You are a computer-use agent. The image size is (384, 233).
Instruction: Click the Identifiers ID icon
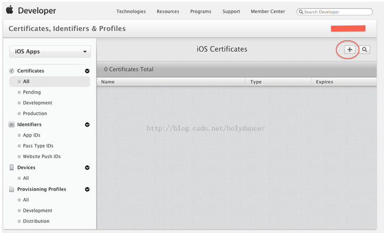point(11,124)
